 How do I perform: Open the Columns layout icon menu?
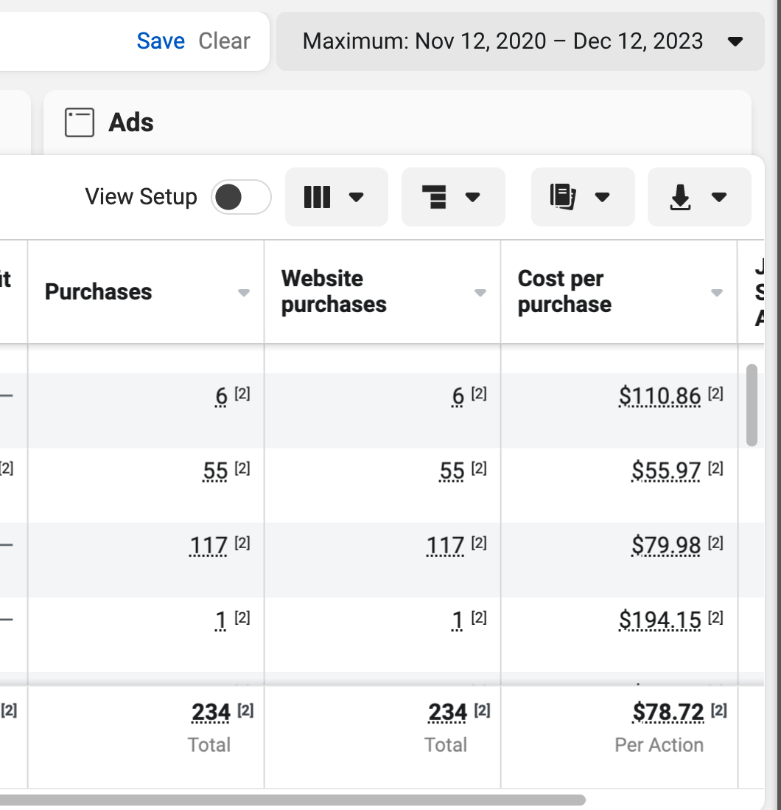pos(335,197)
